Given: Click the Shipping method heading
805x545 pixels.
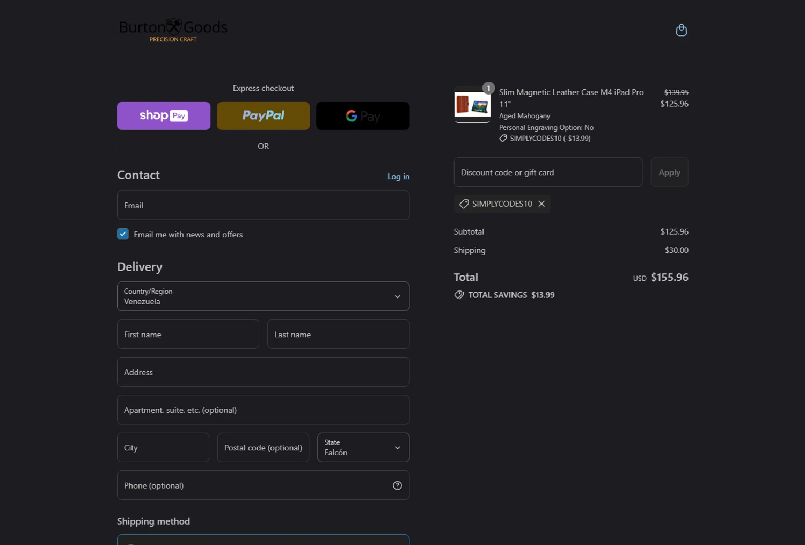Looking at the screenshot, I should coord(153,521).
